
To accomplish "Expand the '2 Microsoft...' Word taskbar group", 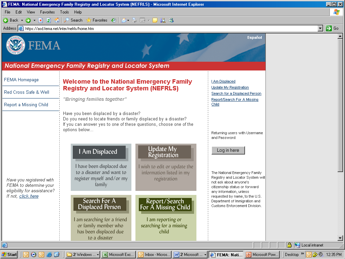I will (190, 255).
